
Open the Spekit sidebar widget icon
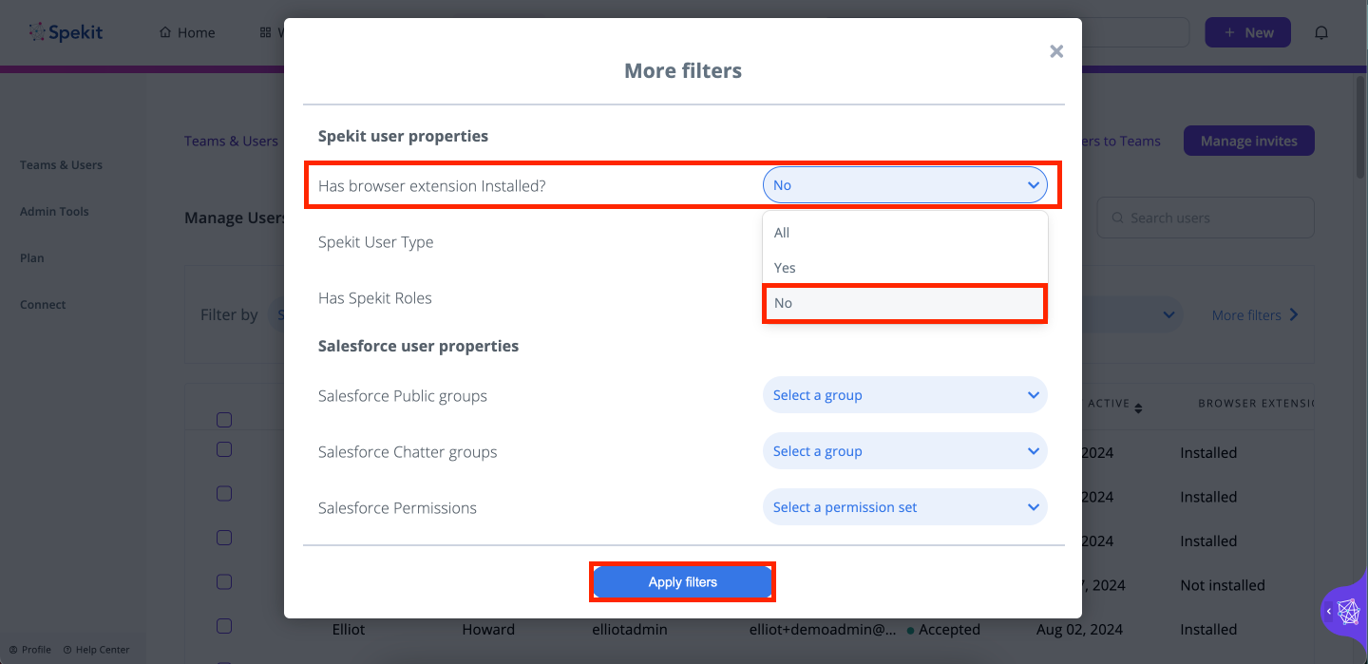1347,611
